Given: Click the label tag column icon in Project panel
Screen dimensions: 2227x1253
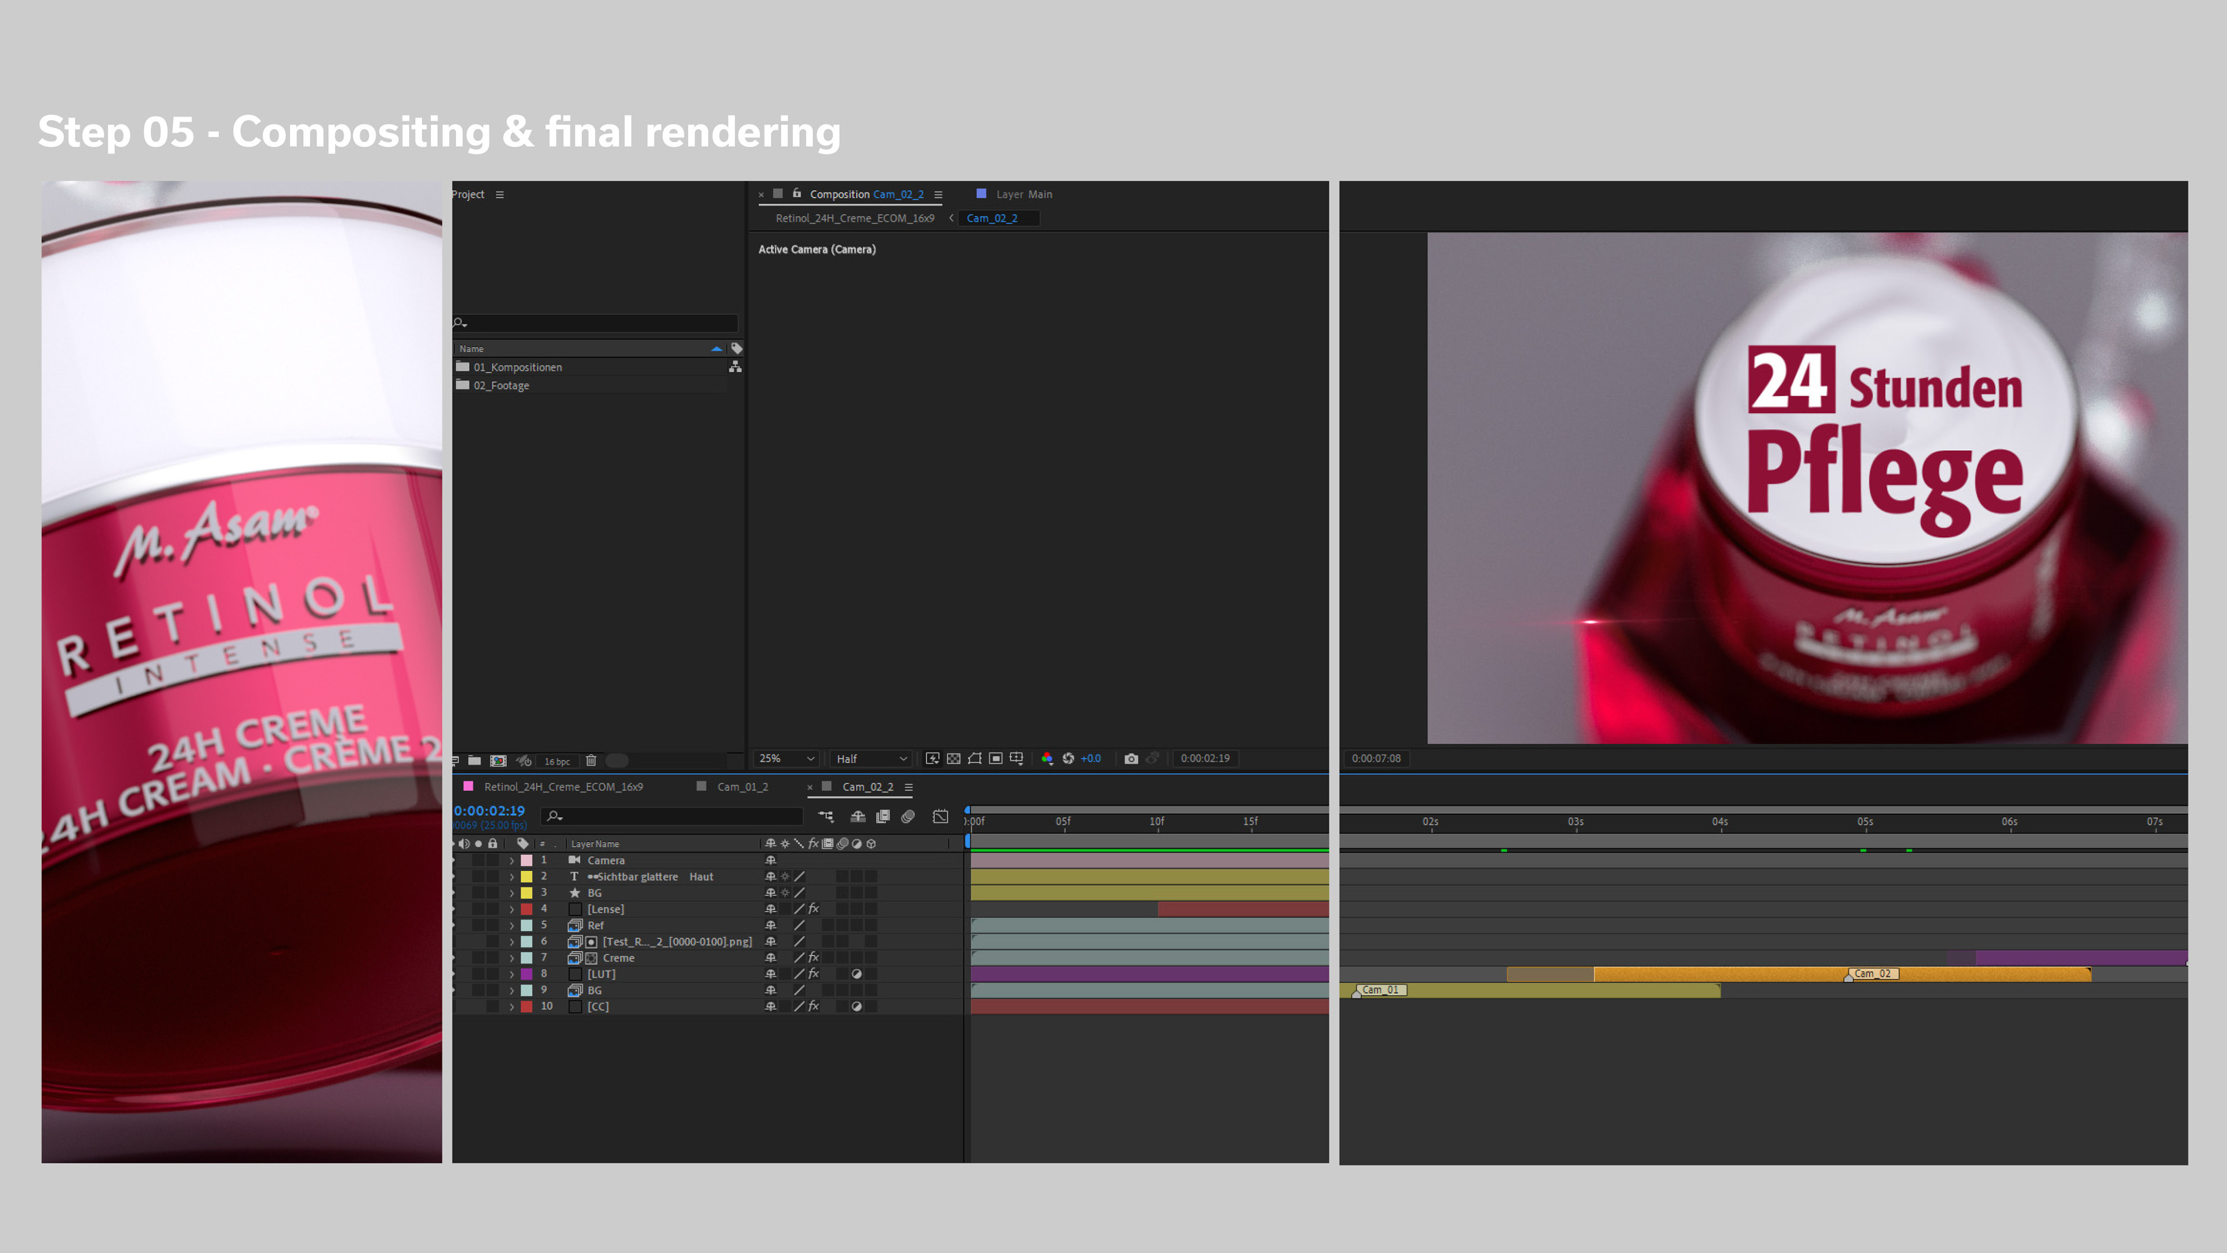Looking at the screenshot, I should pos(737,349).
